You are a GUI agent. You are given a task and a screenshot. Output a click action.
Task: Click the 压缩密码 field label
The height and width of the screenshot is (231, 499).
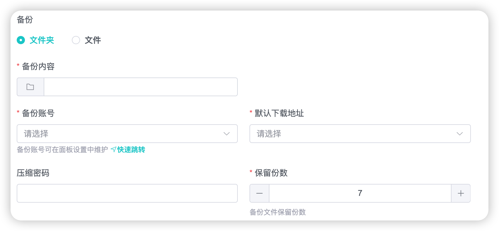coord(33,173)
